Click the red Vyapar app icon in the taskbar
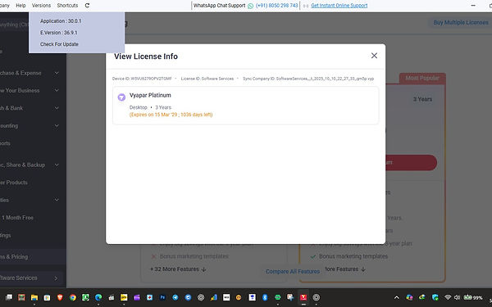The image size is (492, 307). tap(303, 297)
